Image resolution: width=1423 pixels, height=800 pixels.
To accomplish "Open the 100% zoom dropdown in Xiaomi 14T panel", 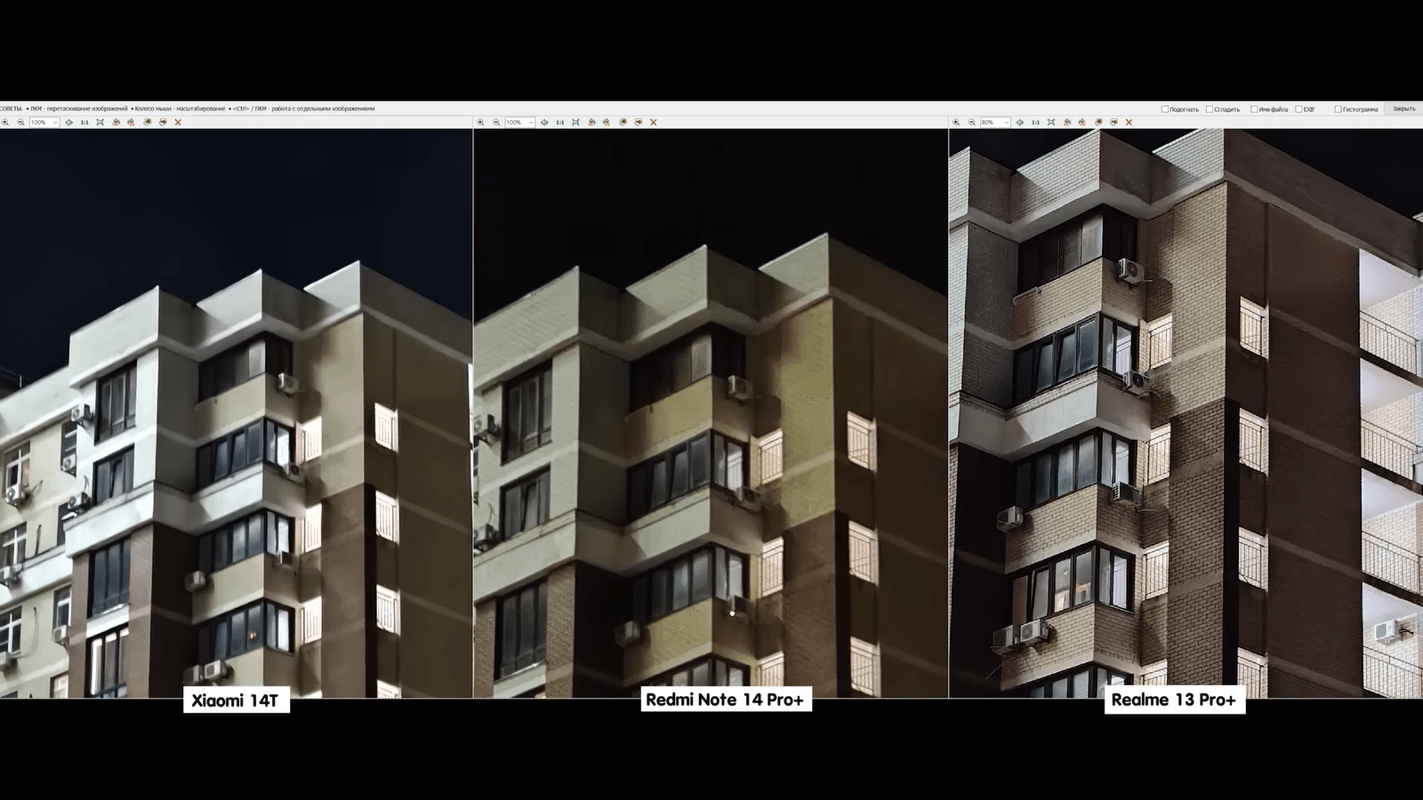I will click(44, 122).
